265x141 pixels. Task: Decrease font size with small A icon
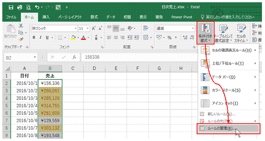pos(100,29)
